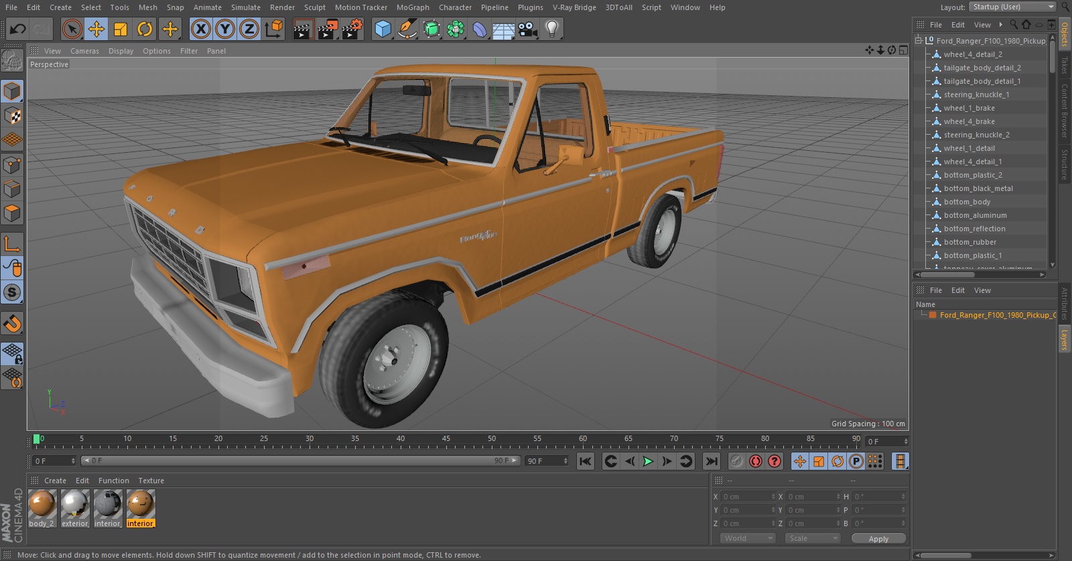
Task: Select Polygons mode
Action: tap(13, 214)
